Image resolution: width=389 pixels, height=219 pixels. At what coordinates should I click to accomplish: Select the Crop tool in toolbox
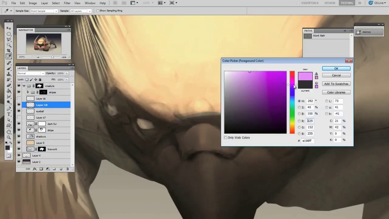[9, 50]
